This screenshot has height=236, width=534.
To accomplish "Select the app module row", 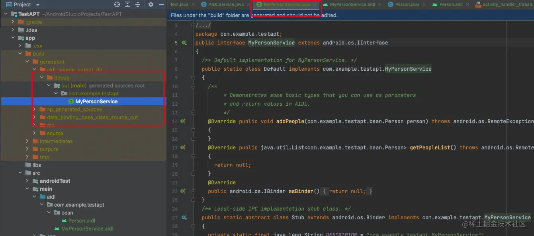I will (83, 38).
